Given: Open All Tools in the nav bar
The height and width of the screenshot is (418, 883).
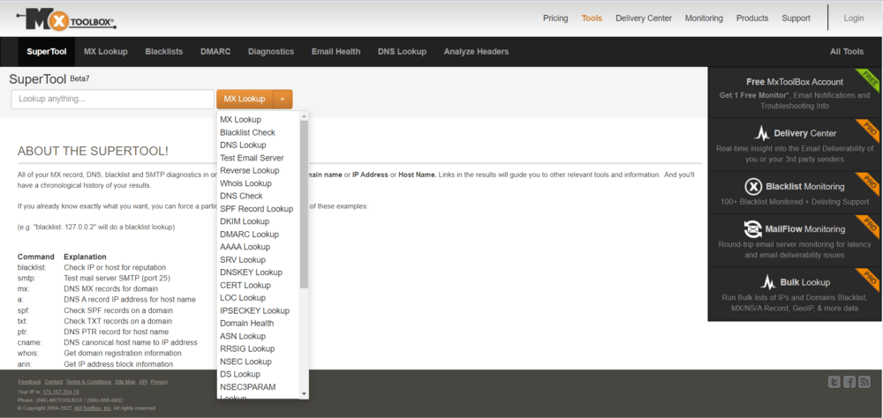Looking at the screenshot, I should 847,52.
